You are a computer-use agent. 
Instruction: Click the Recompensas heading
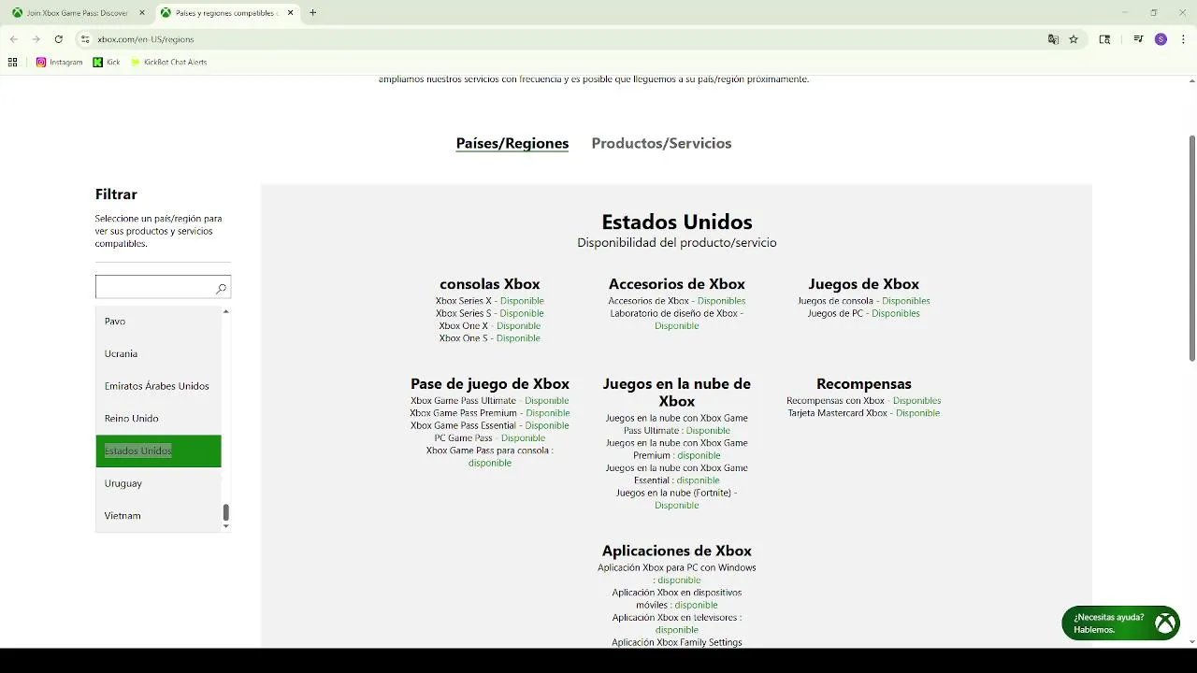pos(864,384)
